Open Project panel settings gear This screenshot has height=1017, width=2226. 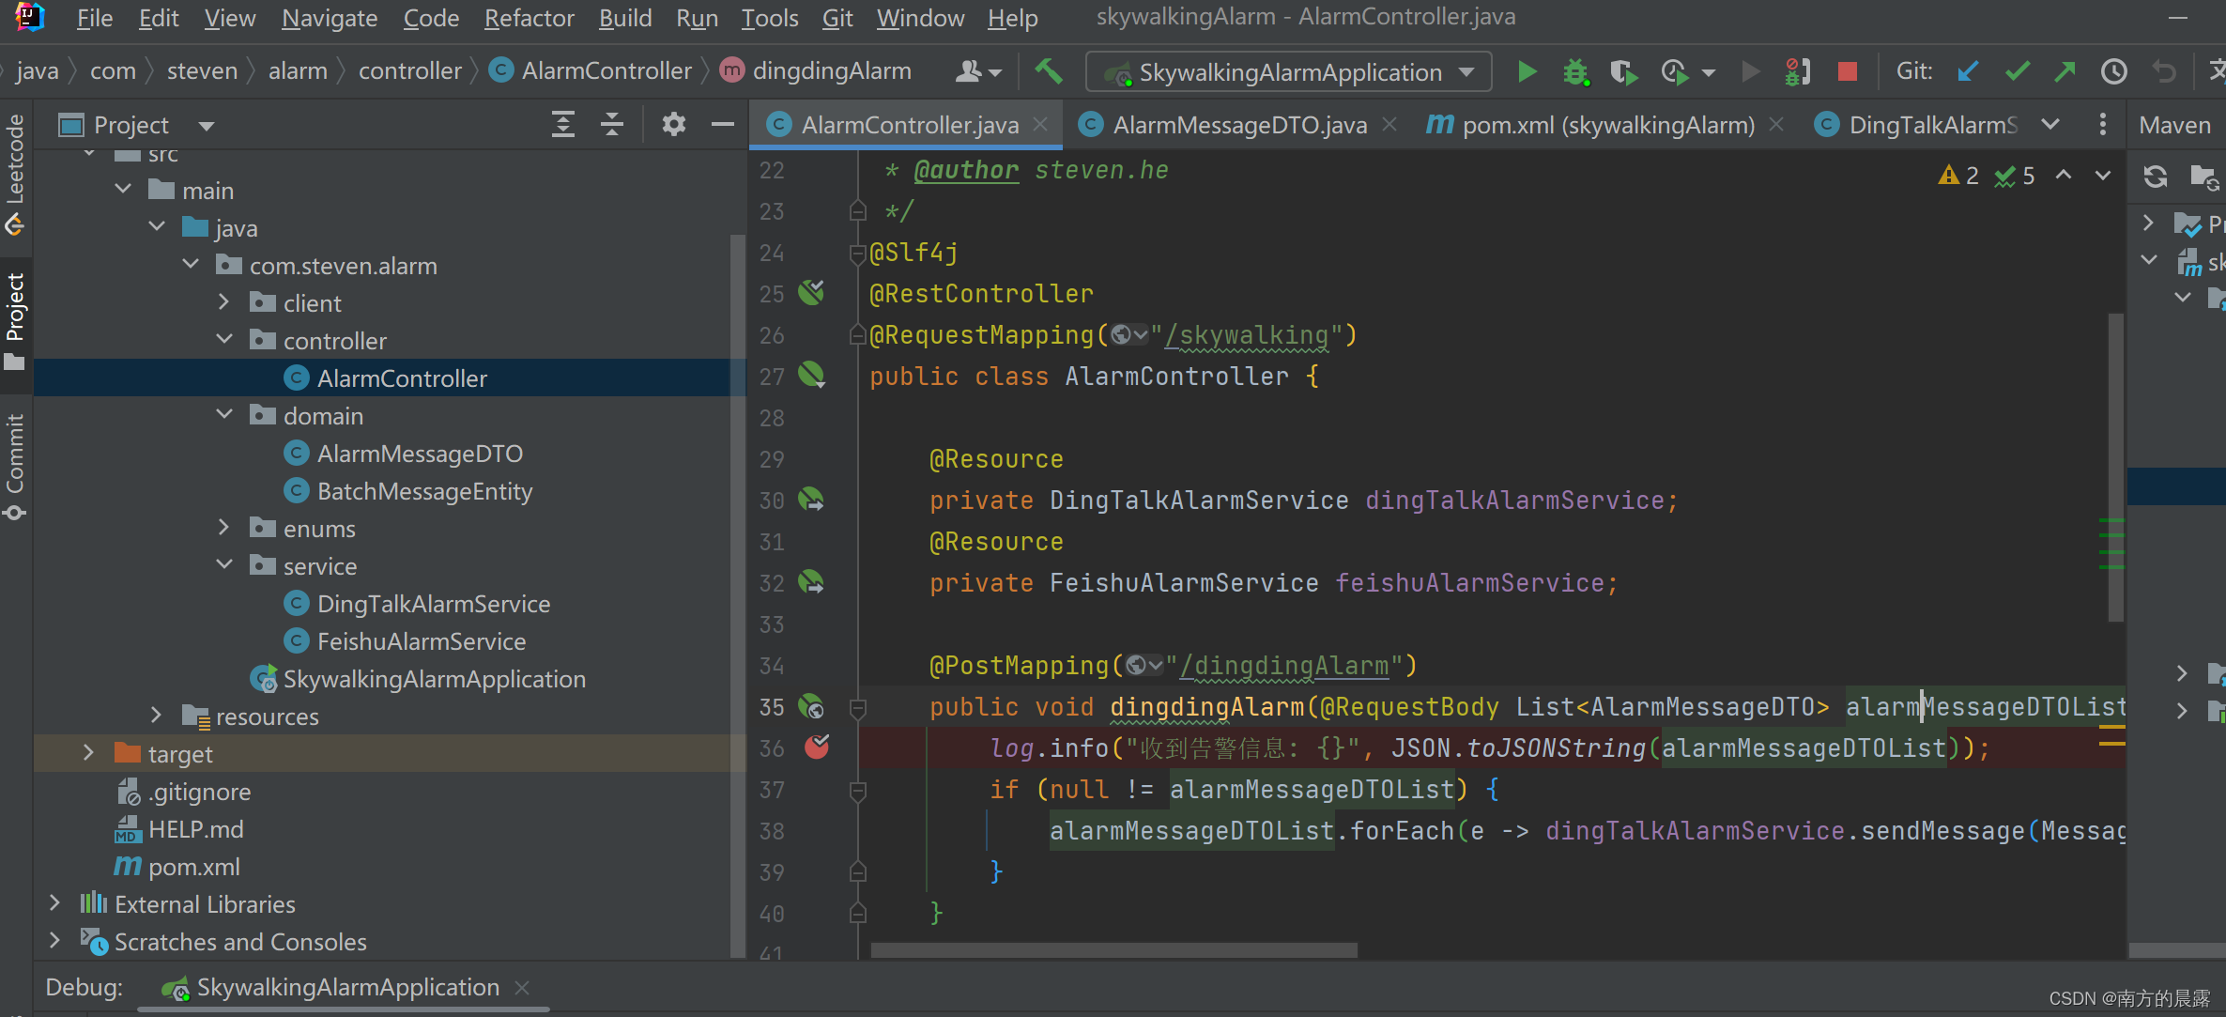(673, 125)
